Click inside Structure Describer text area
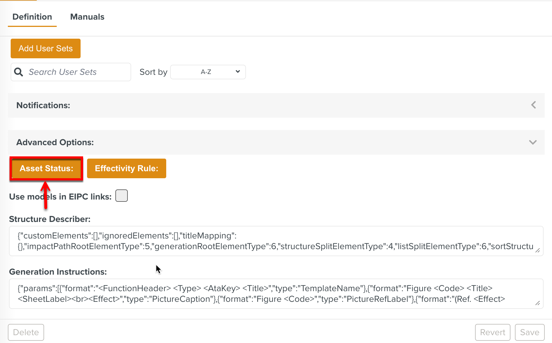Image resolution: width=552 pixels, height=343 pixels. pyautogui.click(x=275, y=241)
